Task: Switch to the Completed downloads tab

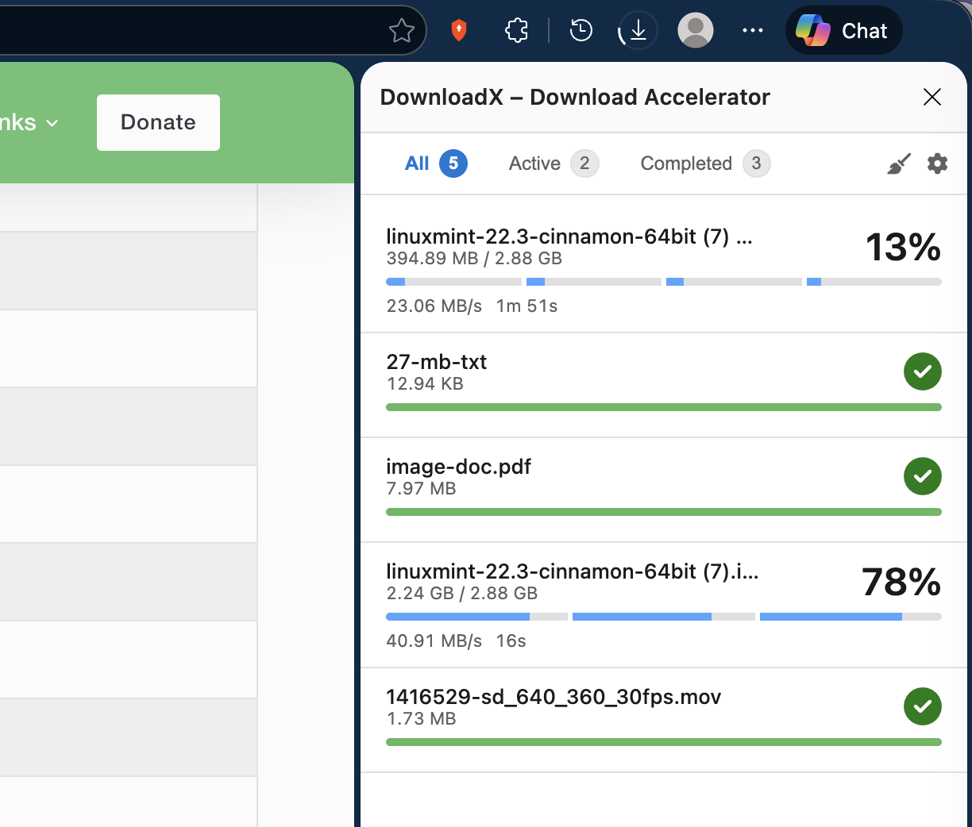Action: point(686,163)
